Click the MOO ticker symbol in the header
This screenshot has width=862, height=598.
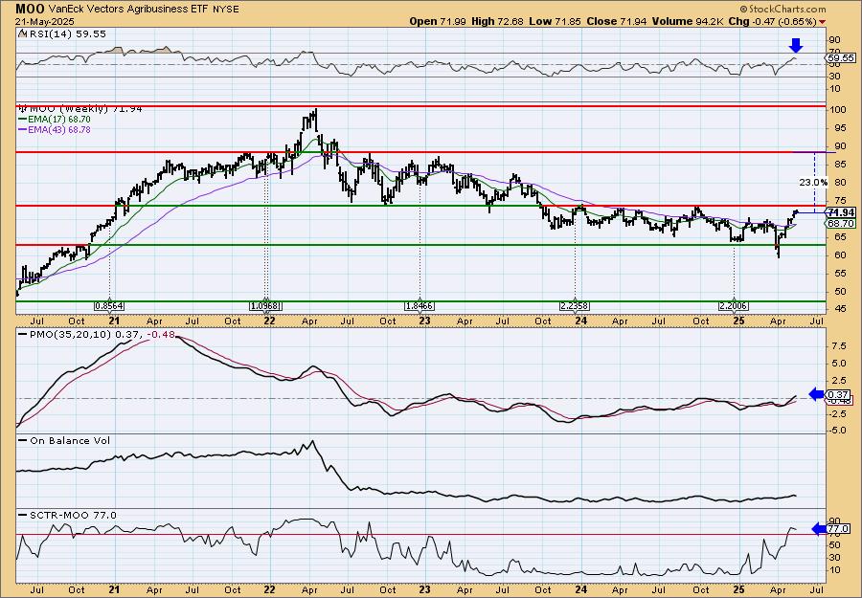coord(30,9)
